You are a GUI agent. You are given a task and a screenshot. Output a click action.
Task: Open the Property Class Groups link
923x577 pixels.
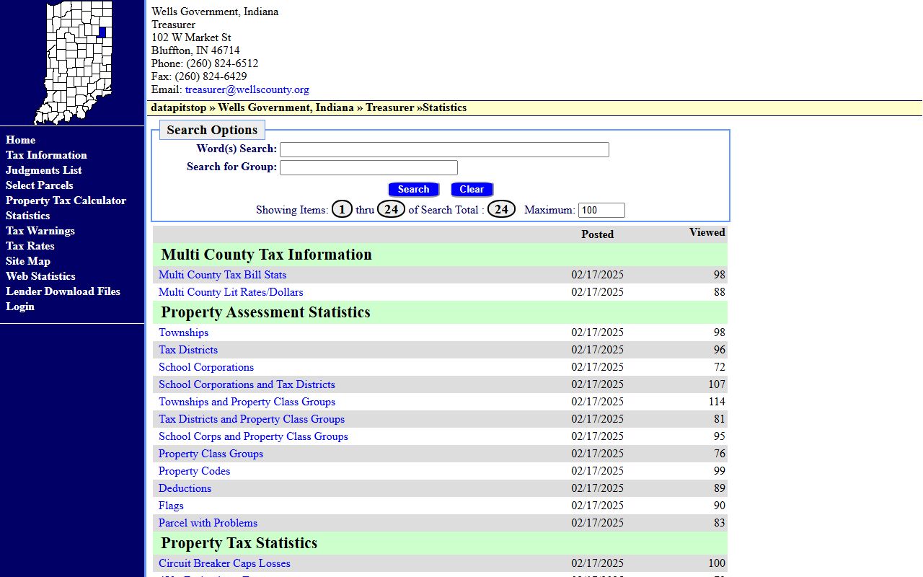211,454
